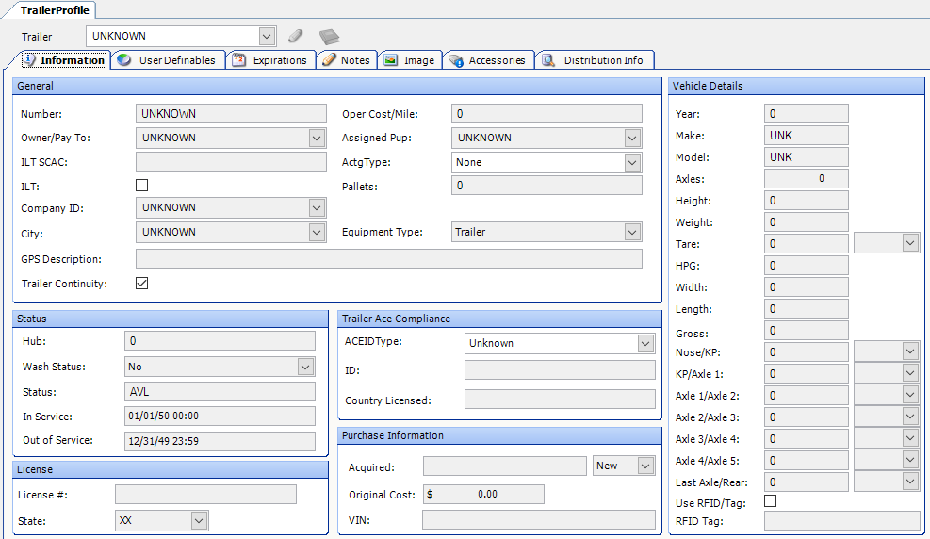This screenshot has height=539, width=930.
Task: Enable the ILT checkbox
Action: (x=142, y=186)
